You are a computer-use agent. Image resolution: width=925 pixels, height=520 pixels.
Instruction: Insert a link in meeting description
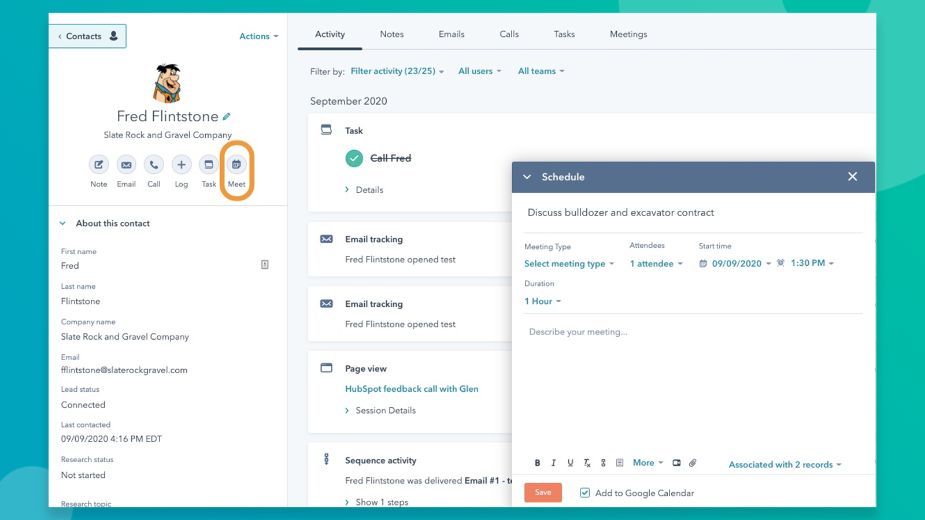603,463
